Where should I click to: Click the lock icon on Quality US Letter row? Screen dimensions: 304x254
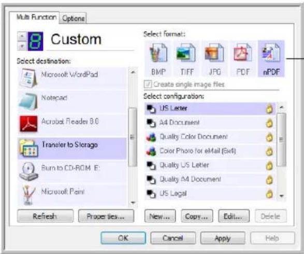click(x=269, y=166)
